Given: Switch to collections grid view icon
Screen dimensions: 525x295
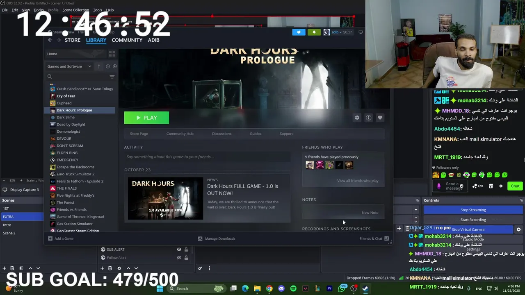Looking at the screenshot, I should (x=112, y=54).
